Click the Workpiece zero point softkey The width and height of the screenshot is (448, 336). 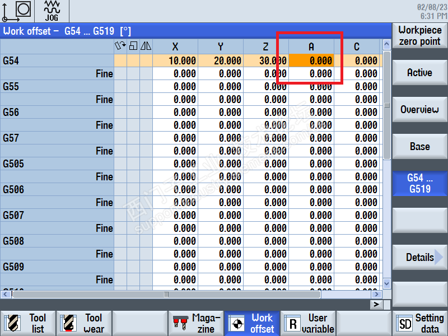[x=419, y=36]
